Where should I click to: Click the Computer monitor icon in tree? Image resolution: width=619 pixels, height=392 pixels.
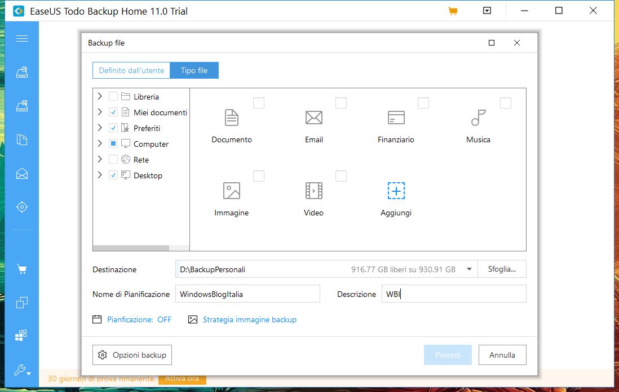pos(126,144)
